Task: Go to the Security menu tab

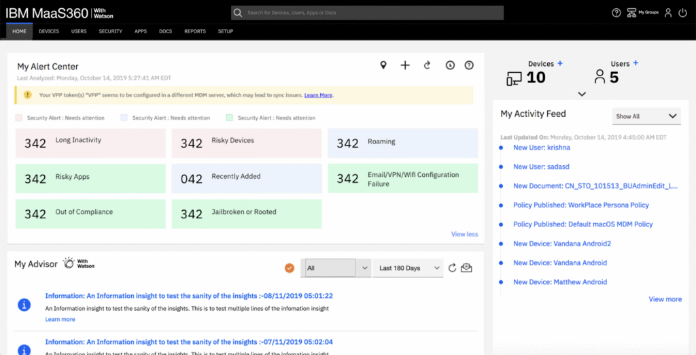Action: pos(110,31)
